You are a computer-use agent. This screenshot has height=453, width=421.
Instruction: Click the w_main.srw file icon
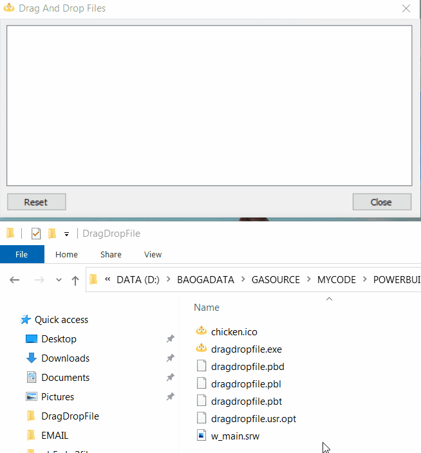(201, 435)
